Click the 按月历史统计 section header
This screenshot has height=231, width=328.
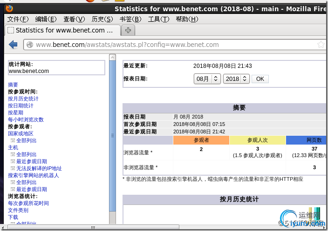[239, 199]
